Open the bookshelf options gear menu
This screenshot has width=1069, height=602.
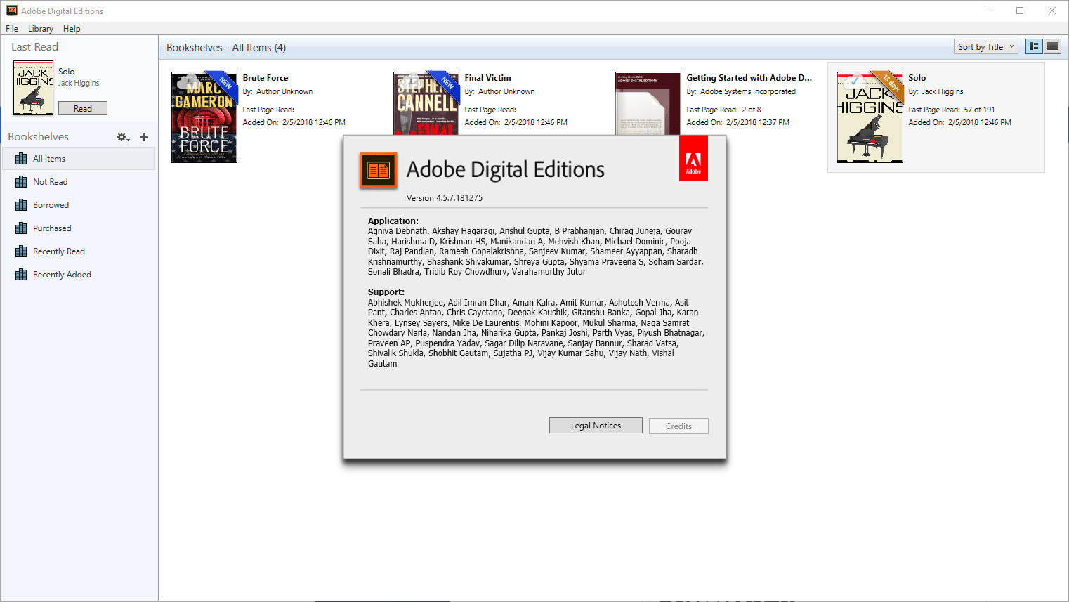pyautogui.click(x=123, y=137)
